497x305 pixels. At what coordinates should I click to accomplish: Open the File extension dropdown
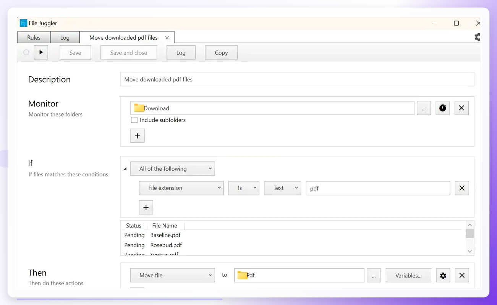[181, 188]
